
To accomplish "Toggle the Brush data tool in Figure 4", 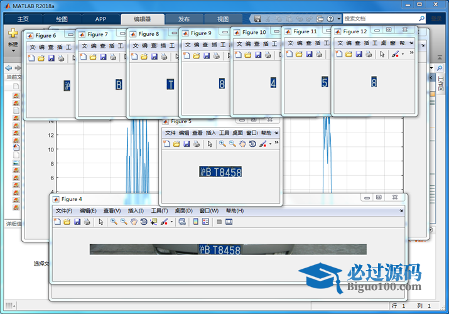I will pyautogui.click(x=163, y=222).
